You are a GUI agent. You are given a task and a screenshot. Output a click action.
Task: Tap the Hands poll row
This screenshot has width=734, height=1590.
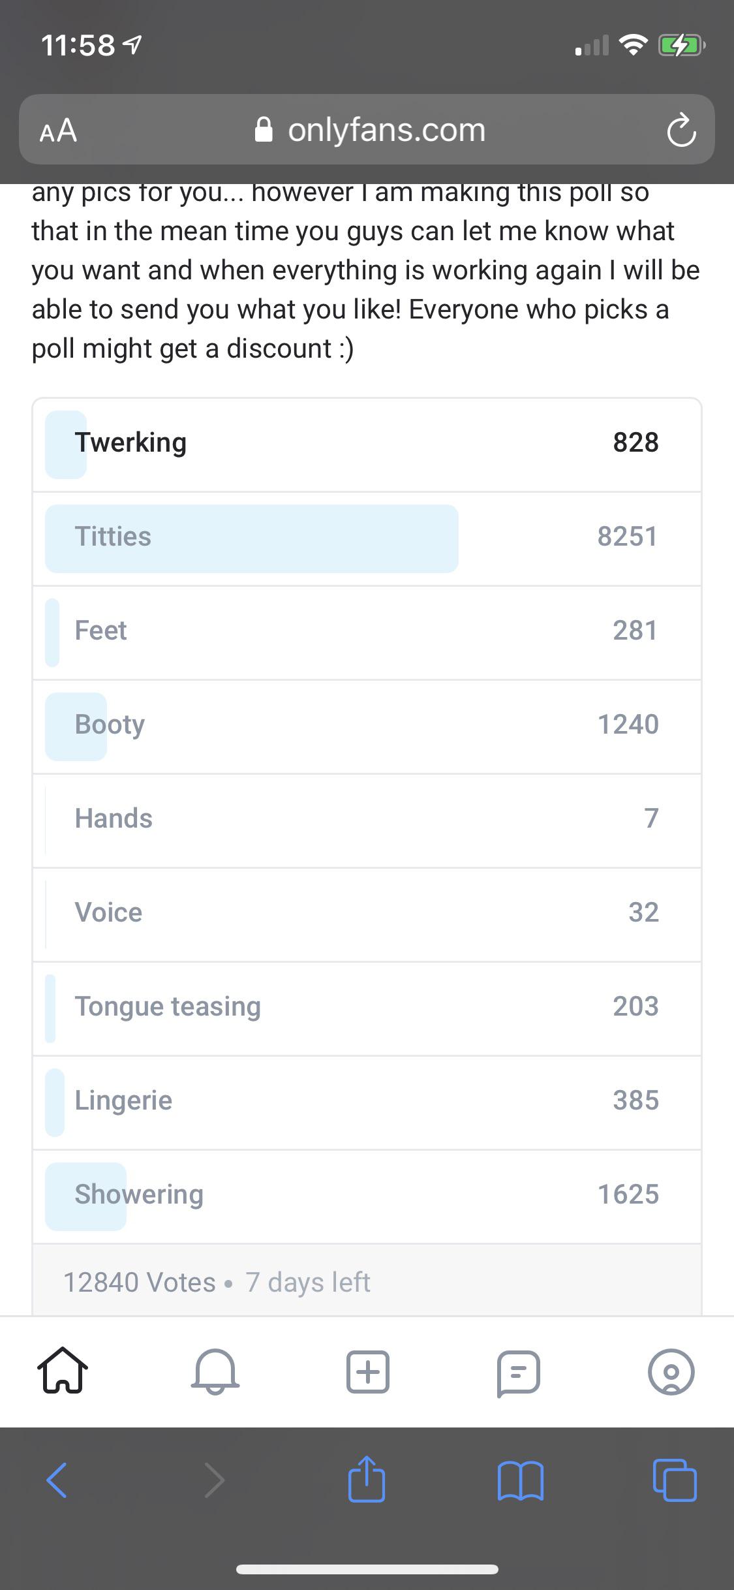point(367,818)
